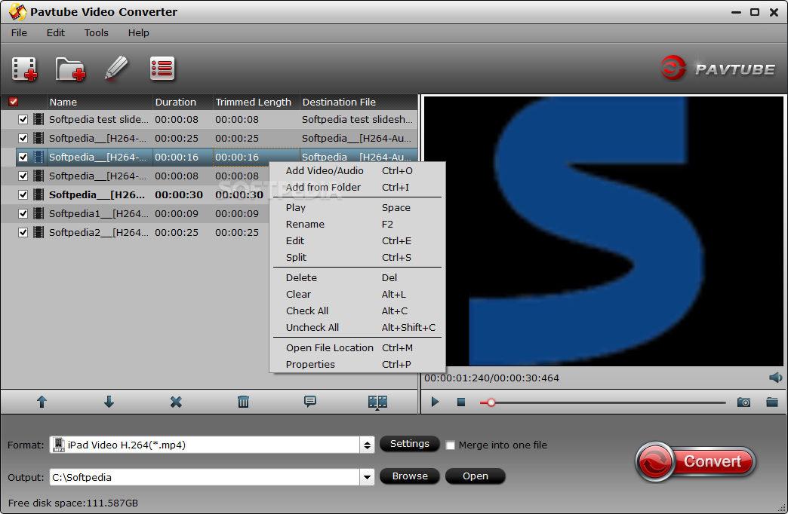Choose Add from Folder in context menu
This screenshot has height=514, width=788.
tap(357, 187)
